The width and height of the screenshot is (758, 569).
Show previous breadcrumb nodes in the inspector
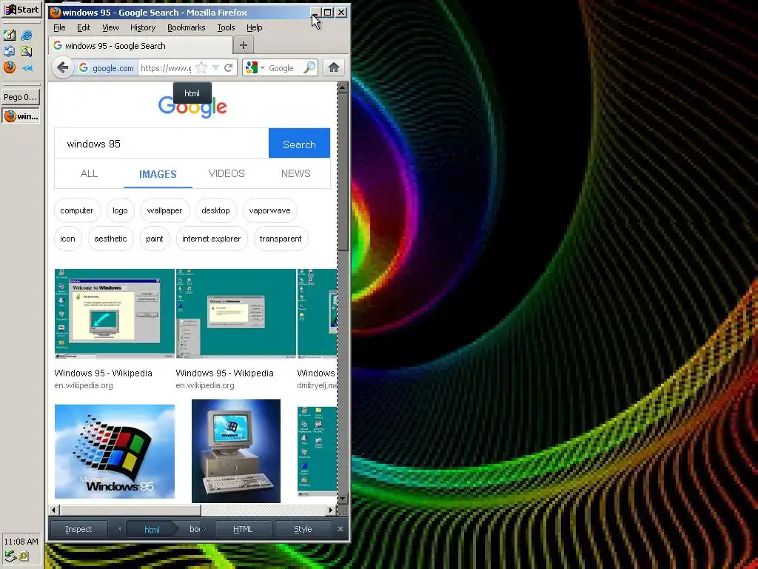pyautogui.click(x=119, y=529)
